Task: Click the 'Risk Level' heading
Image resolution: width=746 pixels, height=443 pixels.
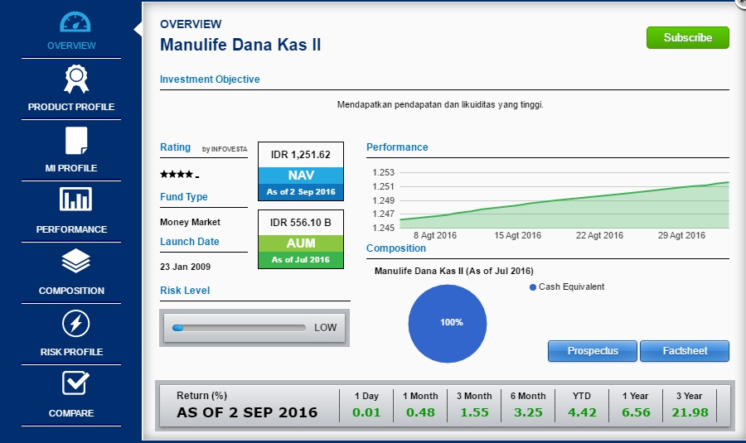Action: point(185,291)
